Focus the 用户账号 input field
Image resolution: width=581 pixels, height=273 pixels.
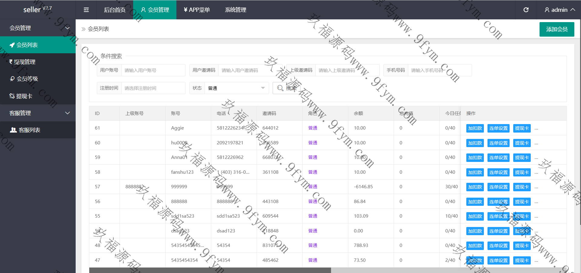click(x=153, y=70)
